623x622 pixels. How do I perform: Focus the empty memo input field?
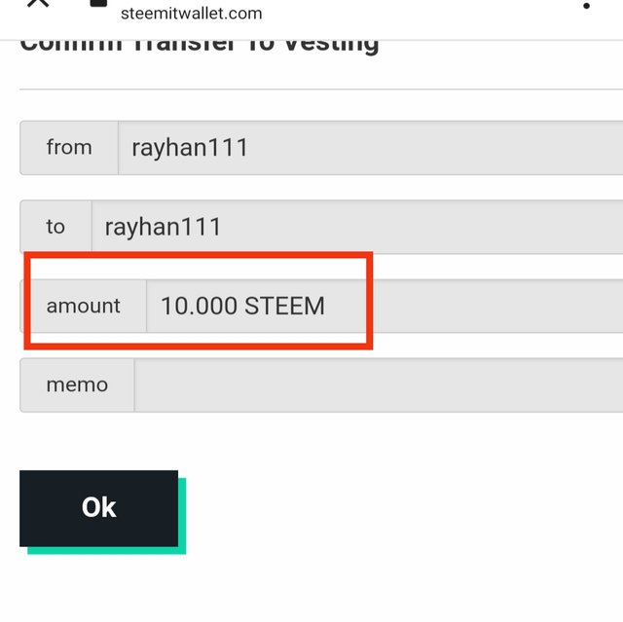tap(379, 384)
